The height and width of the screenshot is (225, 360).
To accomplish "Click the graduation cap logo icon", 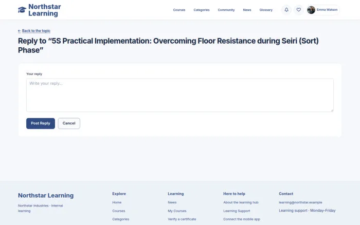I will pos(22,10).
